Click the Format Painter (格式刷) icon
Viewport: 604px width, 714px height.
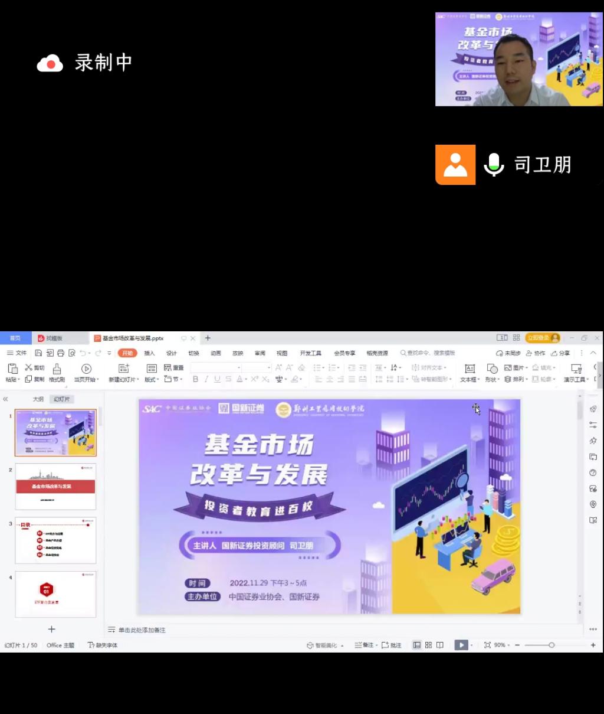coord(57,370)
